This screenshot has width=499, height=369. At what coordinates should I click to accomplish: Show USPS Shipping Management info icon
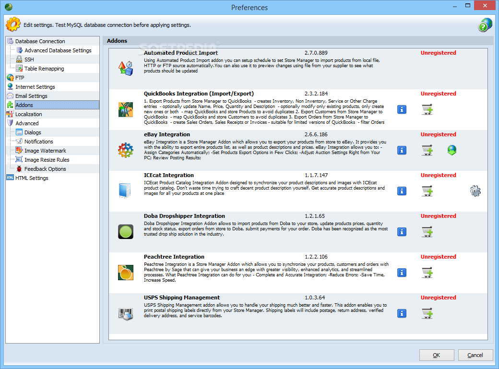402,313
